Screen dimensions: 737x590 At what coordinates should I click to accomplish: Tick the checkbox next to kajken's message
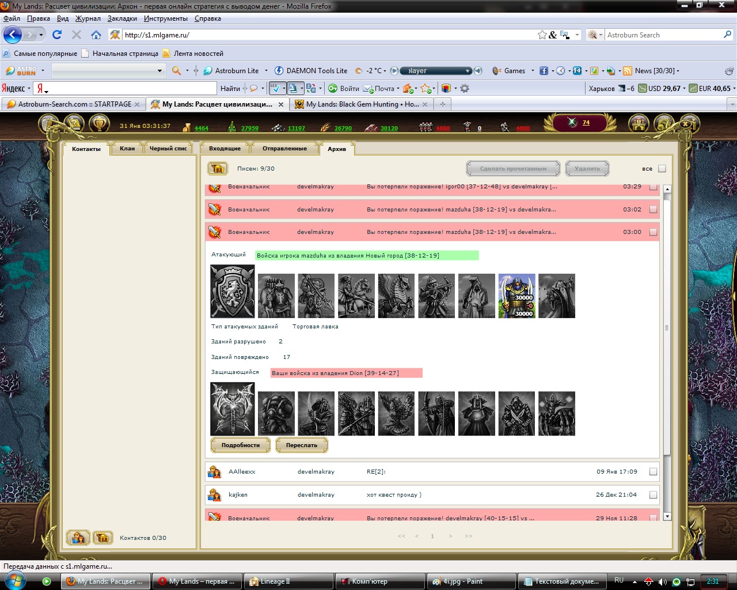pos(653,495)
